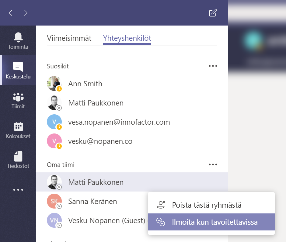The image size is (286, 242).
Task: Open Suosikit group options menu
Action: point(213,66)
